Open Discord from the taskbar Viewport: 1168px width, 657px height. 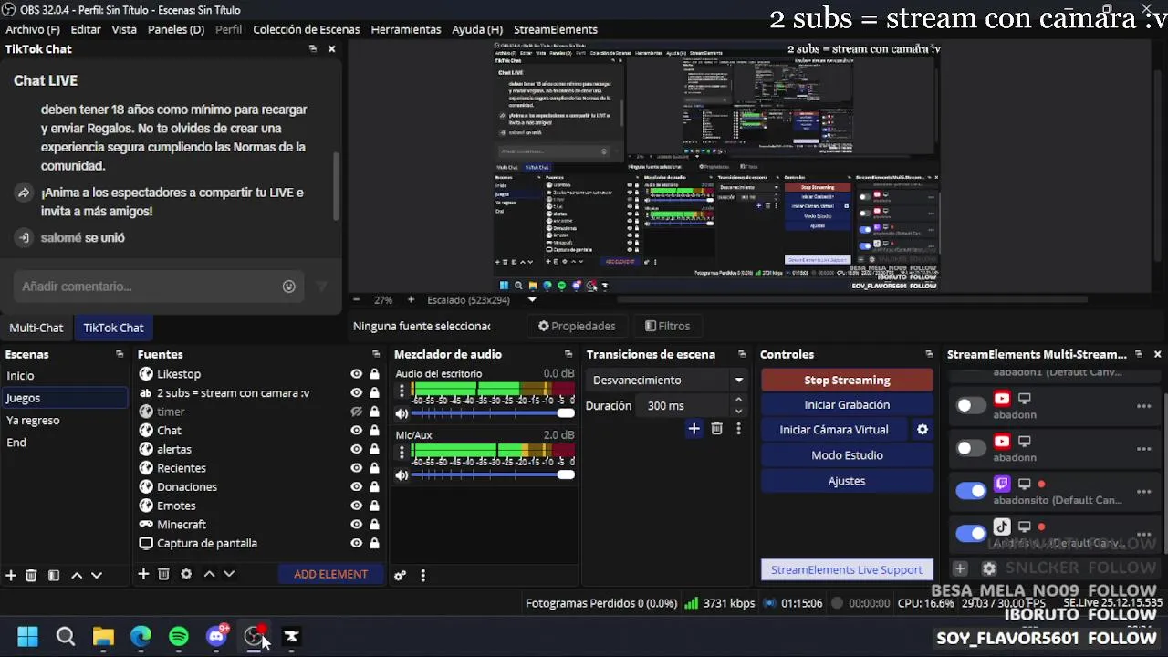click(x=216, y=636)
